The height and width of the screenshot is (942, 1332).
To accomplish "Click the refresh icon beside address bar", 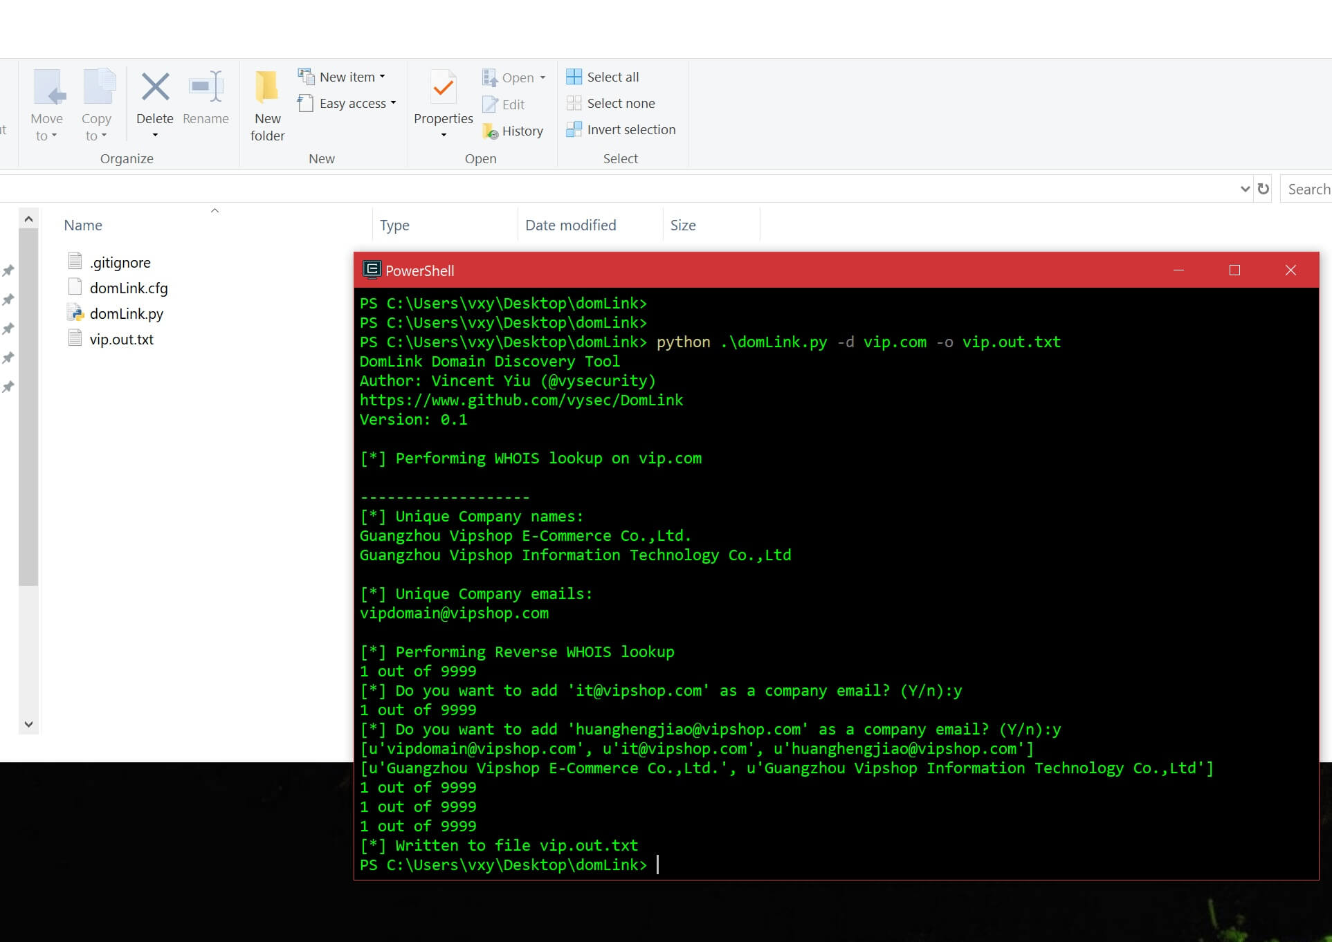I will point(1263,189).
